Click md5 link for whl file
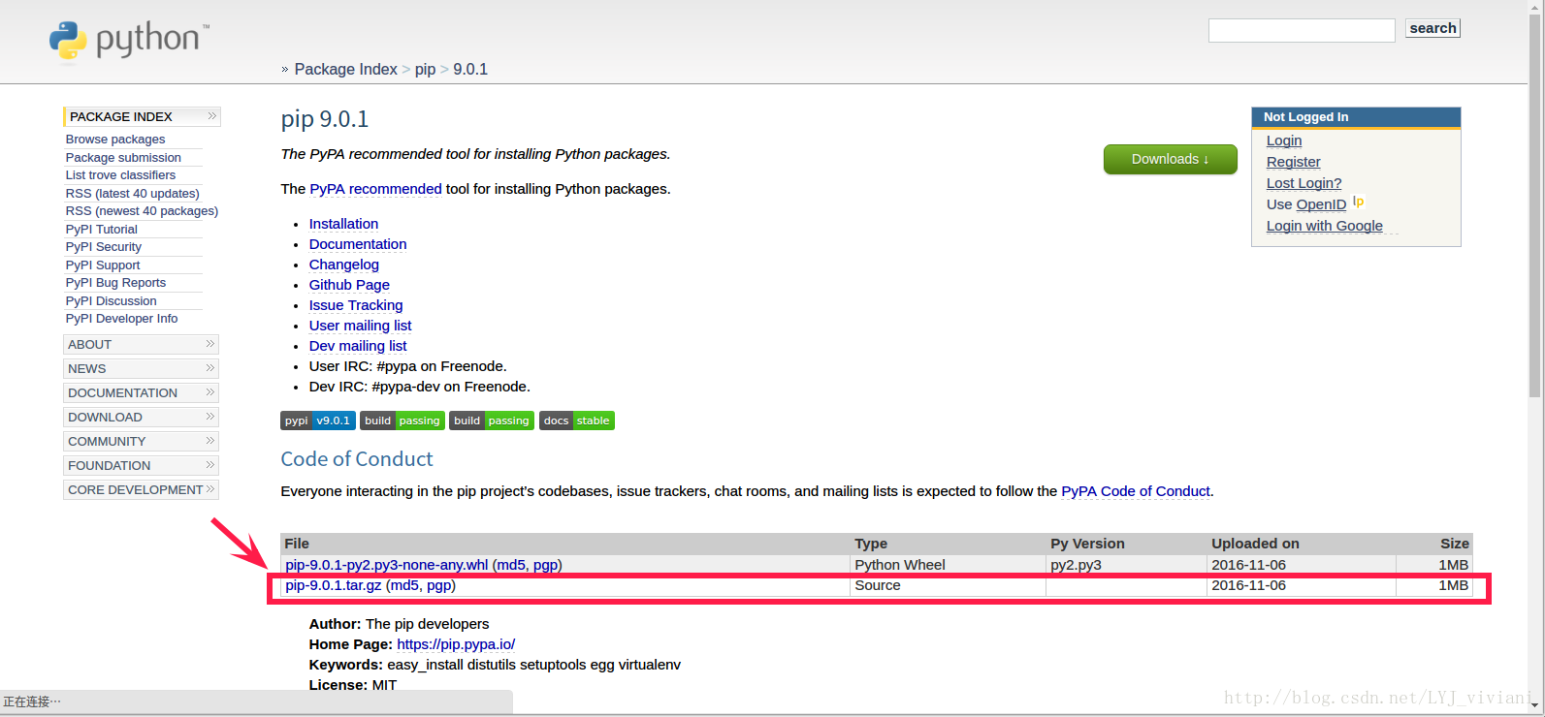 tap(511, 565)
